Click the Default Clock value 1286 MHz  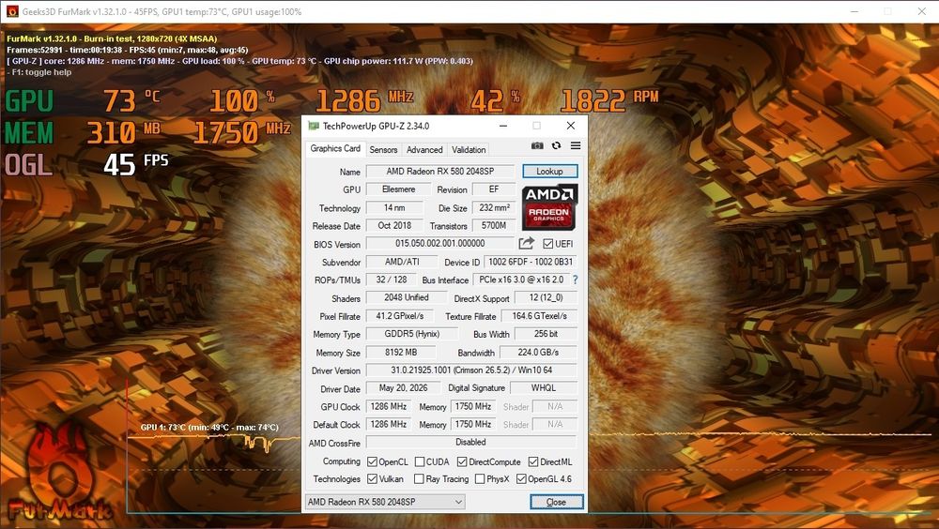(x=389, y=424)
